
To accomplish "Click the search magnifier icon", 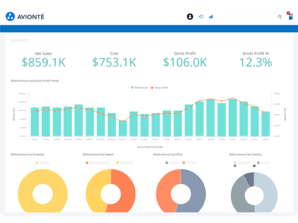I will tap(280, 16).
